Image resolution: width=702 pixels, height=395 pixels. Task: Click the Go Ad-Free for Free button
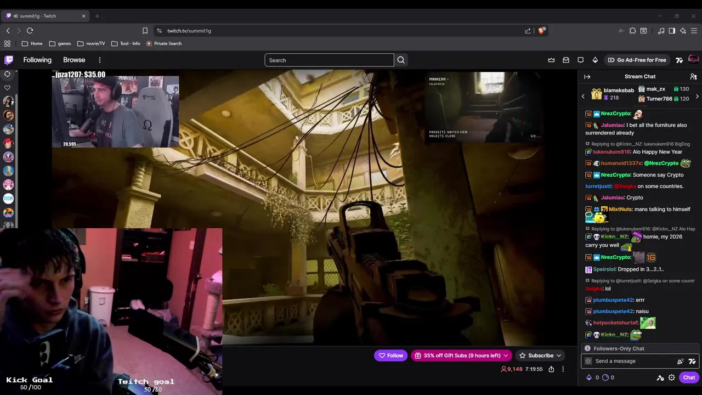tap(636, 60)
